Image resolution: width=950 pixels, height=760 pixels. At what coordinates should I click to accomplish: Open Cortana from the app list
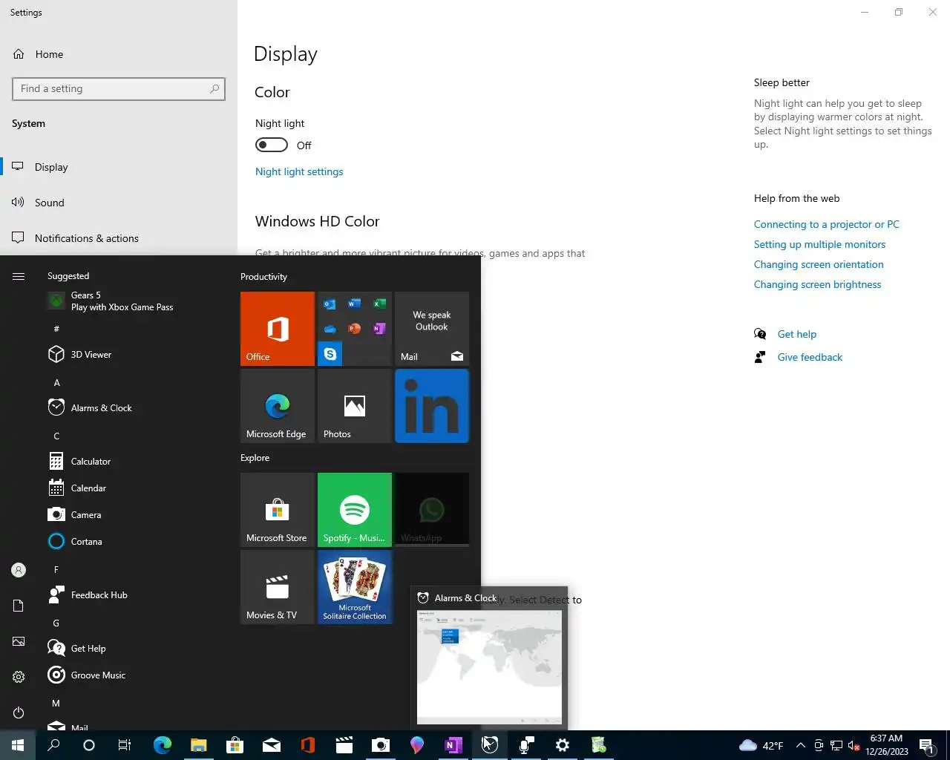tap(134, 542)
